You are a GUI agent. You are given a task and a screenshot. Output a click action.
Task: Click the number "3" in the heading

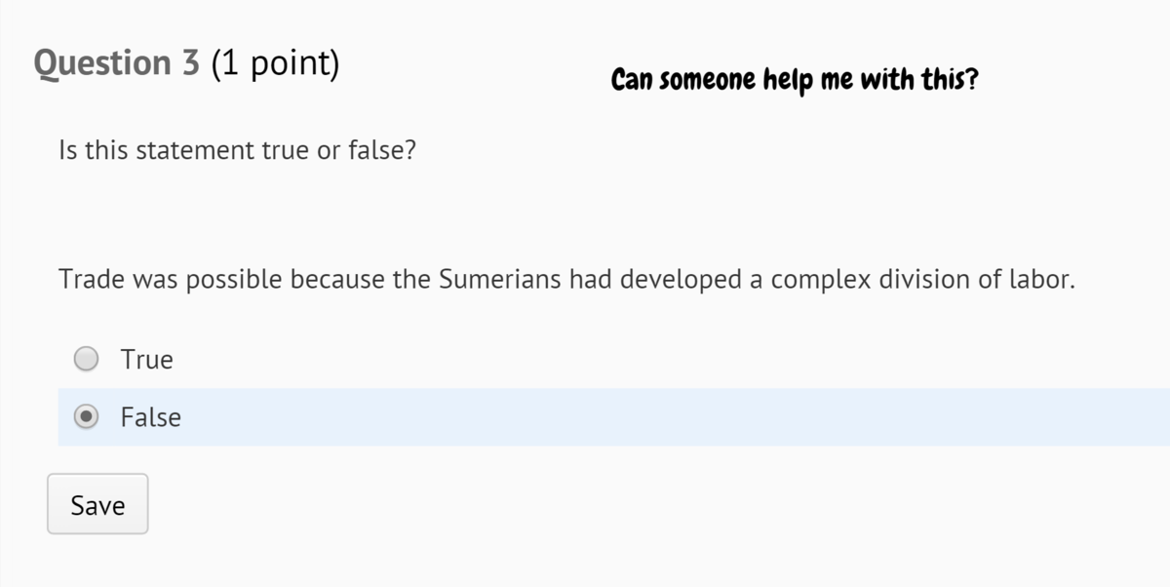(190, 63)
